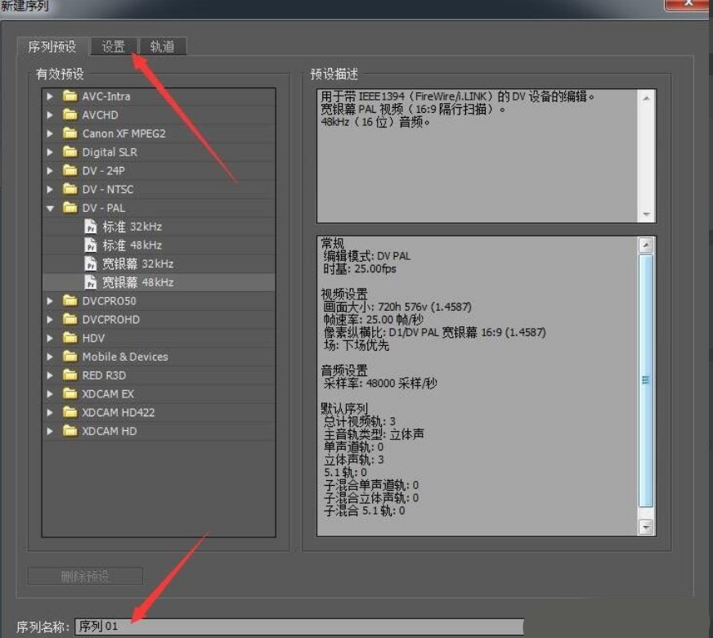
Task: Click the RED R3D folder icon
Action: point(70,375)
